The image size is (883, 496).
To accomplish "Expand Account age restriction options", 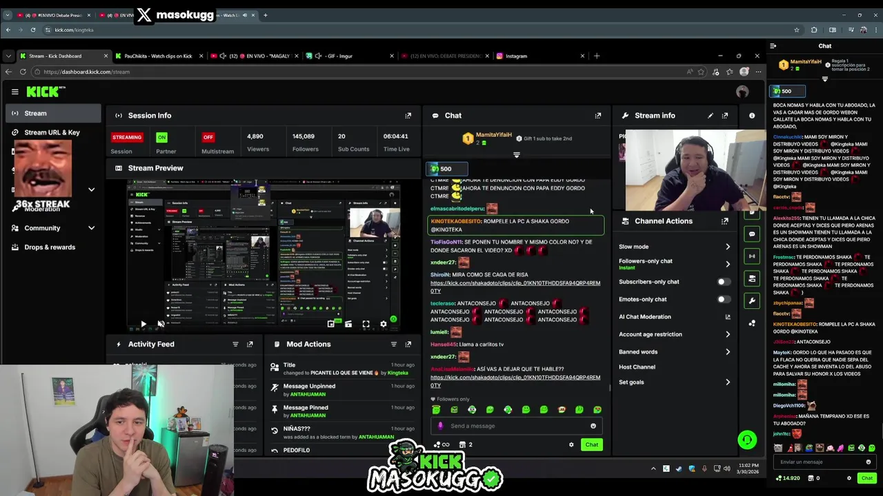I will coord(727,335).
